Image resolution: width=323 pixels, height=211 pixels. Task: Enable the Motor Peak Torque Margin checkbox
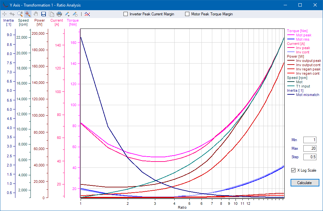(187, 14)
